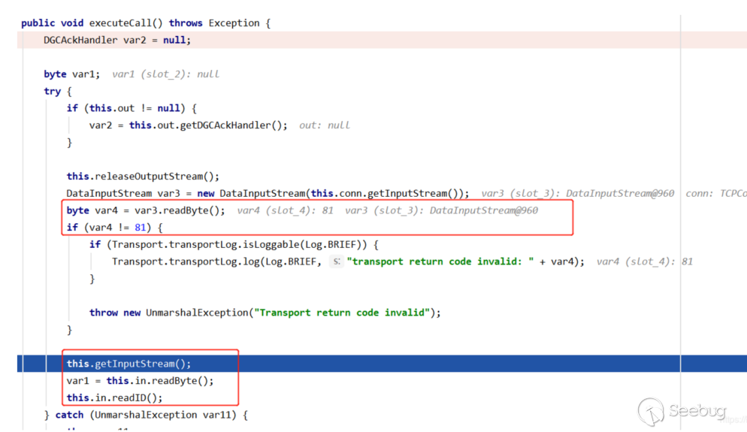Click the 'try {' keyword line
Image resolution: width=747 pixels, height=432 pixels.
pyautogui.click(x=58, y=92)
